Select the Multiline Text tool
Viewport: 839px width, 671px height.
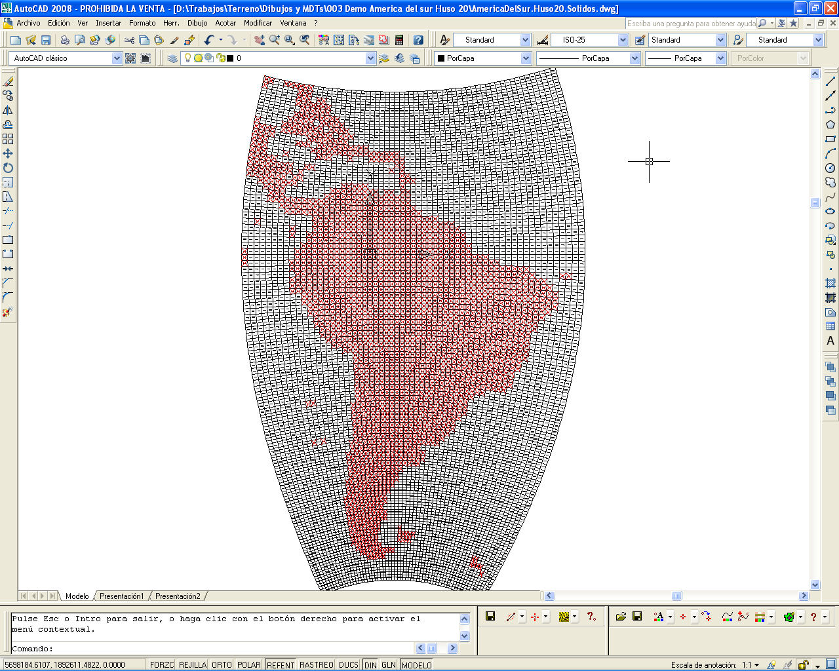830,341
